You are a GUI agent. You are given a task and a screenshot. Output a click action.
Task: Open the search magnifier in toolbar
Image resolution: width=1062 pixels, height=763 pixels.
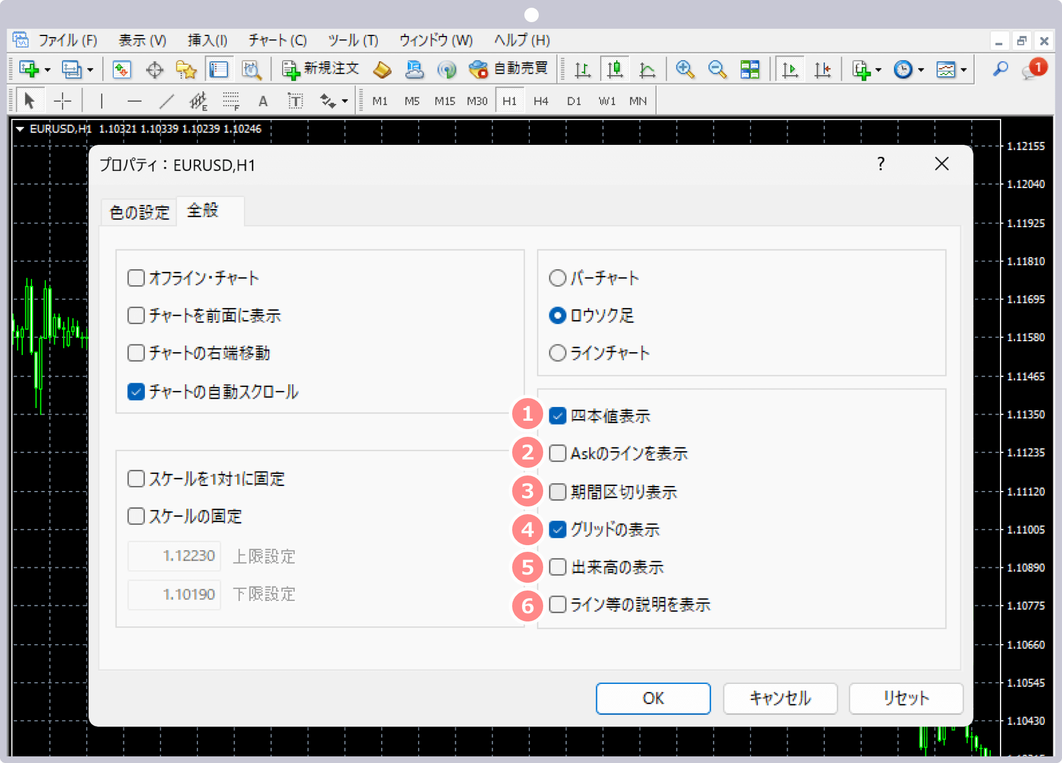(x=1000, y=70)
